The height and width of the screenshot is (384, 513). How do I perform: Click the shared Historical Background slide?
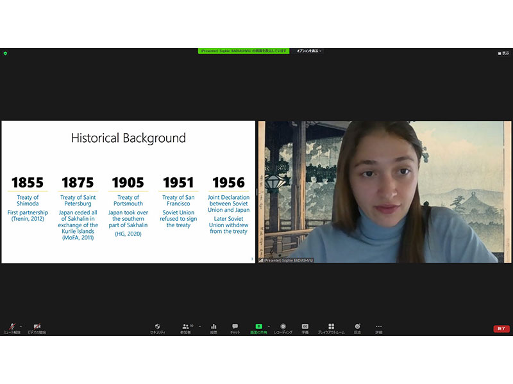point(128,192)
